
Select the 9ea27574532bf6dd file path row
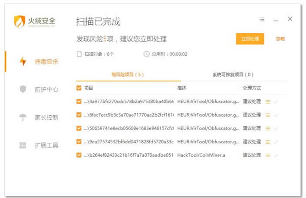[128, 142]
